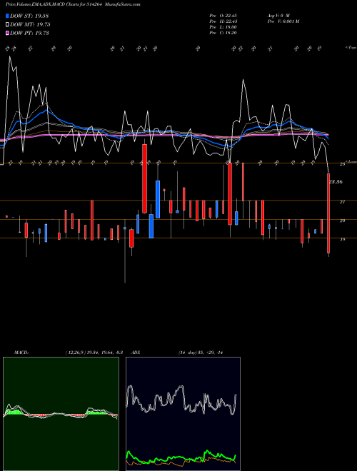Click the tall blue candlestick near 22
This screenshot has height=471, width=357.
(158, 199)
